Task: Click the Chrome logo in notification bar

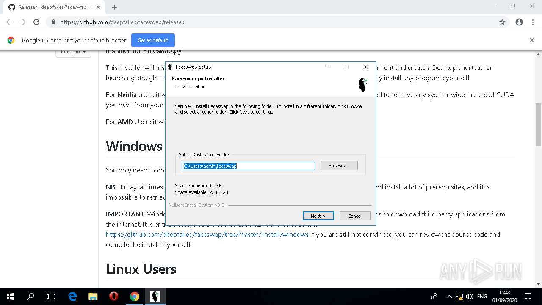Action: [11, 40]
